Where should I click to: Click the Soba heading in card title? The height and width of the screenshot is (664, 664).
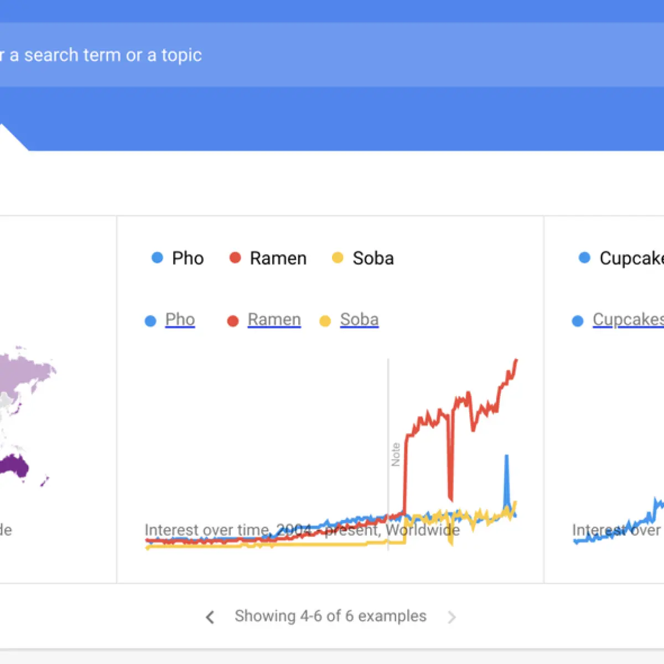tap(373, 258)
